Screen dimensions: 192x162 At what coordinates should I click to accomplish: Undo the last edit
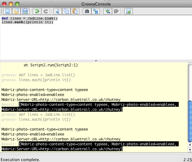pos(37,11)
